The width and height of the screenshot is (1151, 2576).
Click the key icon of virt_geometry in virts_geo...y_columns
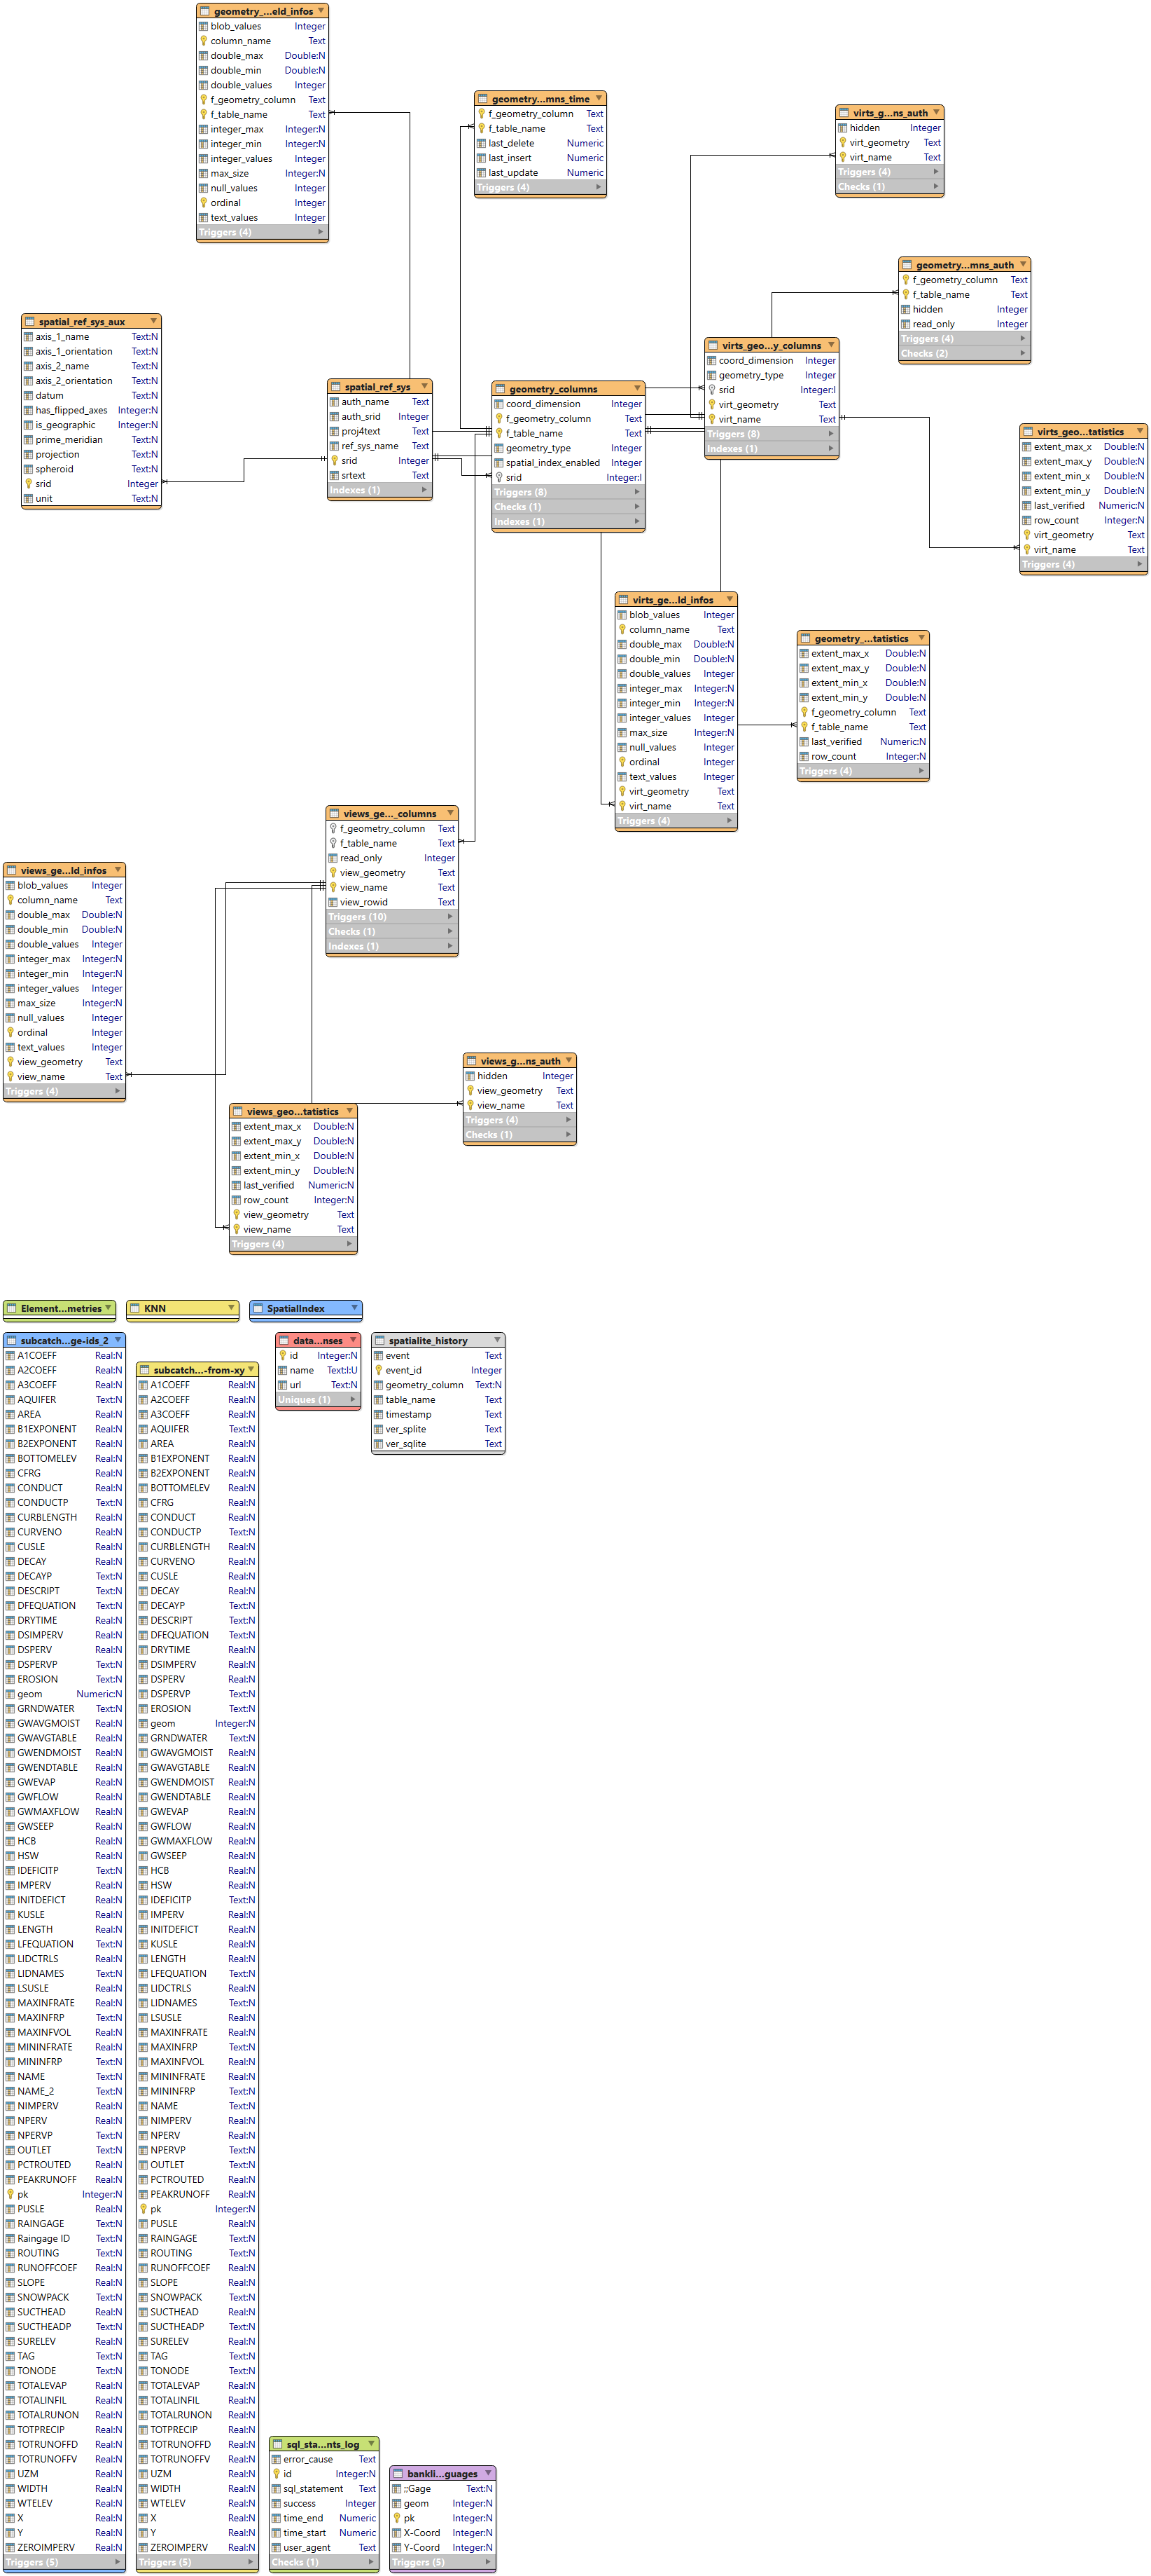[713, 405]
